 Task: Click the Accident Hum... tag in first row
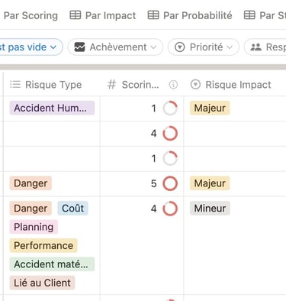click(x=52, y=108)
